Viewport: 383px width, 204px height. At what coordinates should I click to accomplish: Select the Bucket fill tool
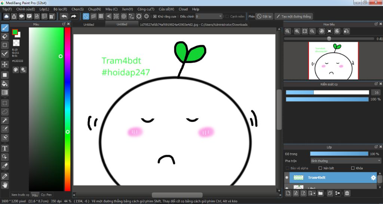point(5,84)
